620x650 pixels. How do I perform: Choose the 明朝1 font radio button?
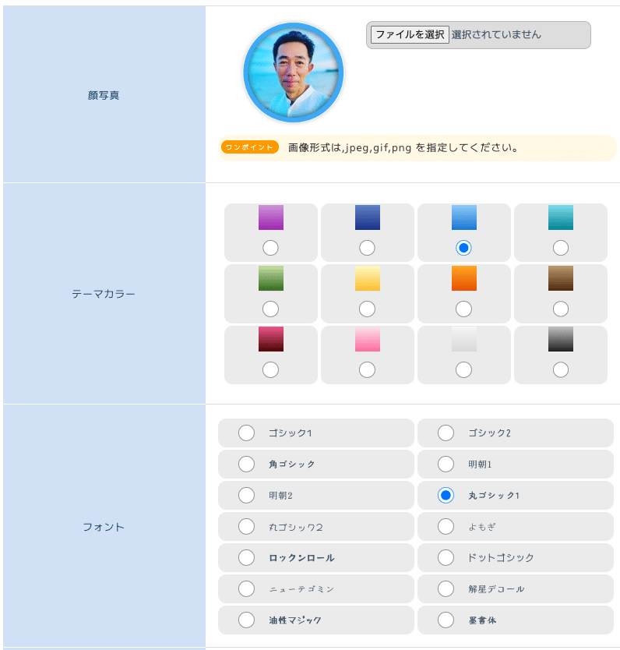446,464
